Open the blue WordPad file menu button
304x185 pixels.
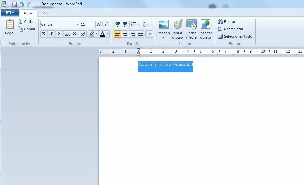coord(10,13)
